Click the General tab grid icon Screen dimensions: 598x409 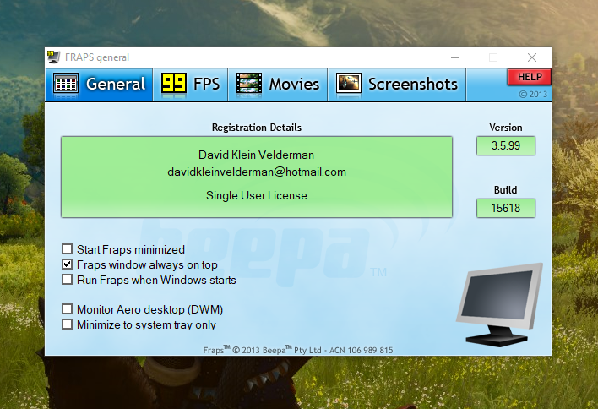[x=66, y=84]
